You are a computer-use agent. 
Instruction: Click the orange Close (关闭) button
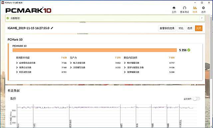(x=199, y=28)
